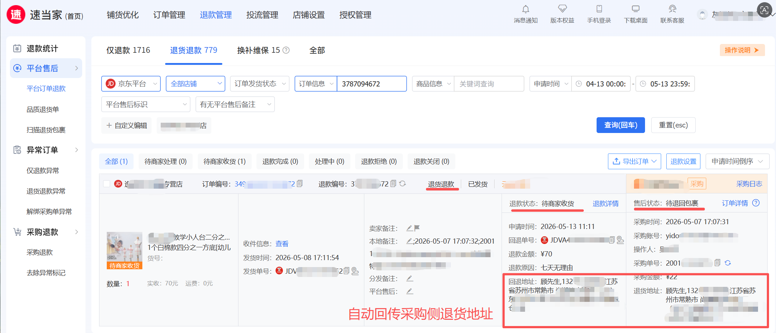Contact support via 联系客服 headset icon
The height and width of the screenshot is (333, 776).
tap(672, 8)
